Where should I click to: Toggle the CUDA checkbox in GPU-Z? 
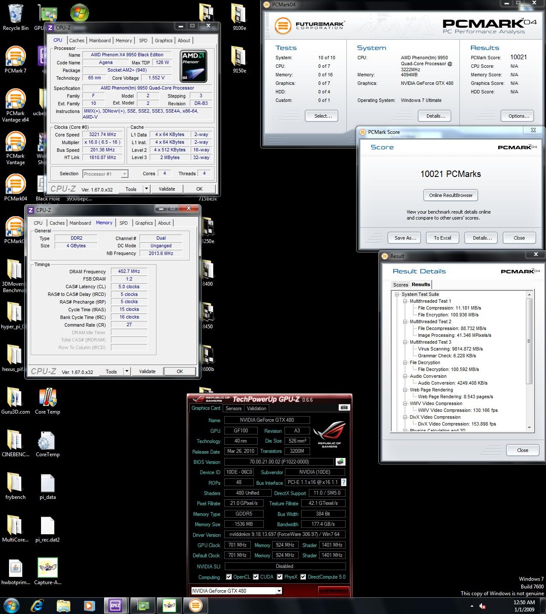tap(256, 577)
